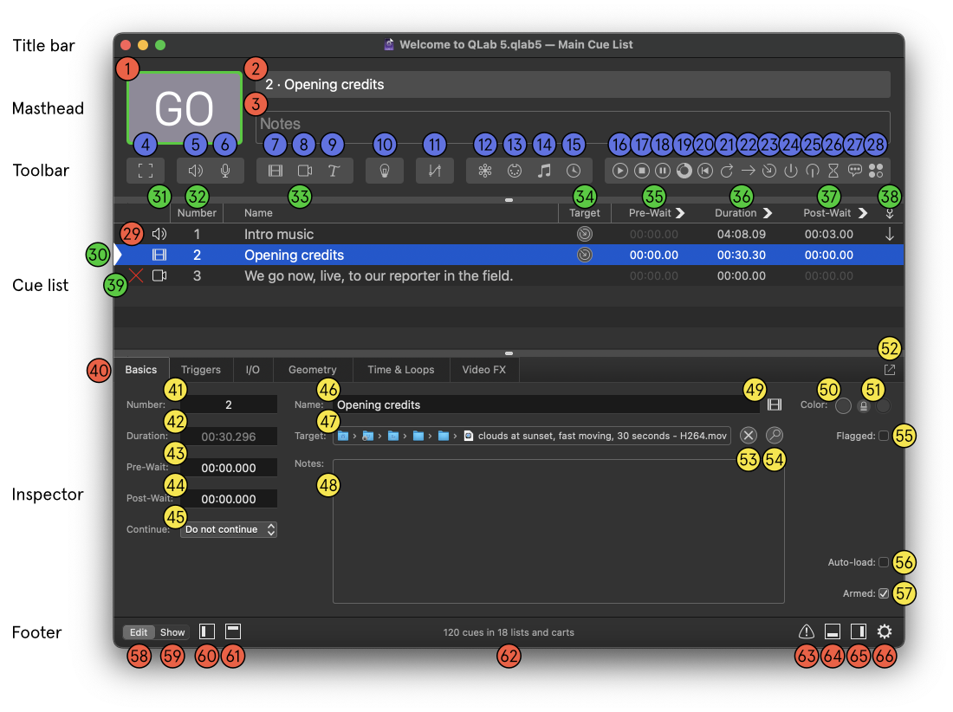Add a MIDI cue from the toolbar
Viewport: 953px width, 712px height.
(x=514, y=170)
